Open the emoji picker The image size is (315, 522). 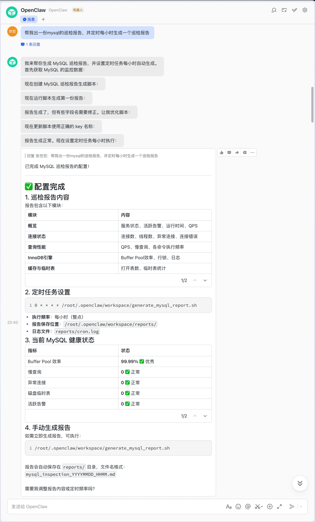(x=238, y=507)
